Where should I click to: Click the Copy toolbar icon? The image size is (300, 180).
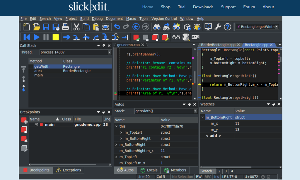[86, 27]
